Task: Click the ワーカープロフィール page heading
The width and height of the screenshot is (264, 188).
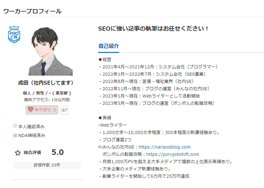Action: click(x=32, y=11)
